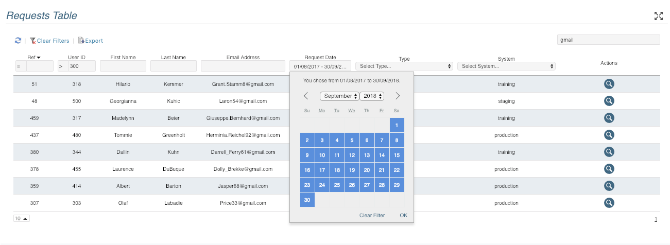Sort by Ref column header
The image size is (670, 245).
[34, 57]
